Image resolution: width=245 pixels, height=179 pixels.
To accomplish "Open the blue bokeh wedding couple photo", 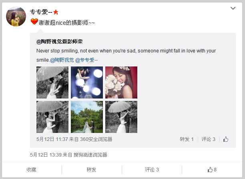I will click(x=87, y=82).
